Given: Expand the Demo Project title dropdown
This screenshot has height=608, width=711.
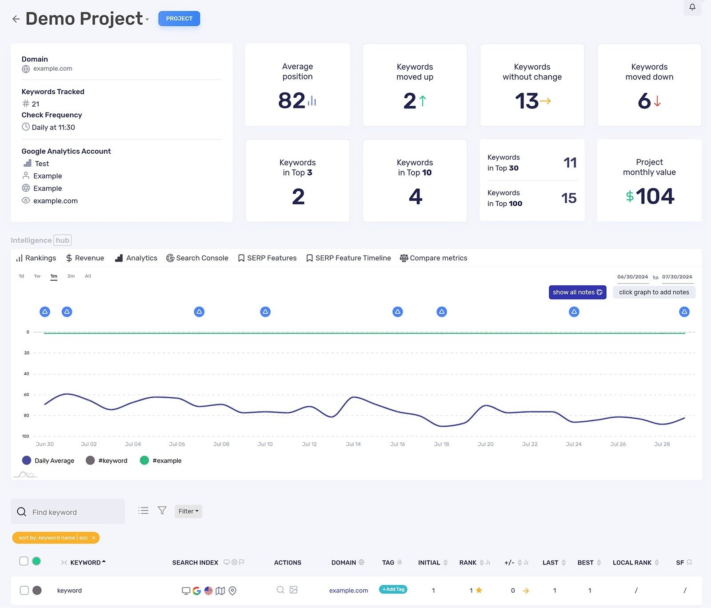Looking at the screenshot, I should [x=147, y=20].
